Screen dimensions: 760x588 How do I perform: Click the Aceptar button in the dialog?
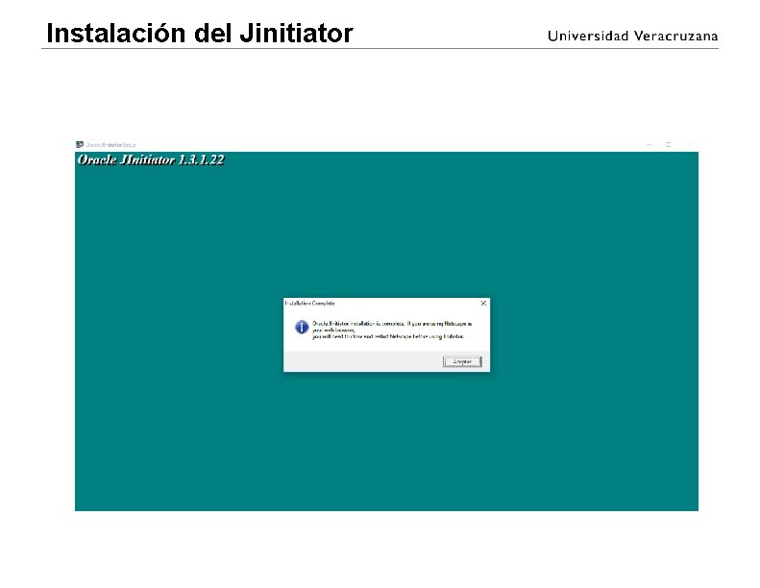pos(462,361)
